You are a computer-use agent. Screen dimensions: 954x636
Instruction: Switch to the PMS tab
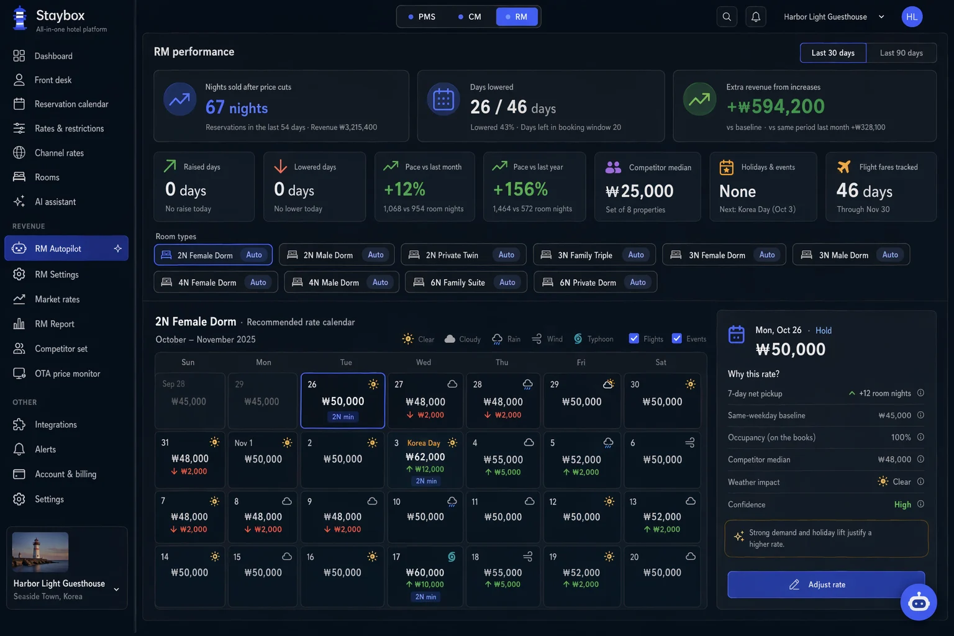point(422,17)
